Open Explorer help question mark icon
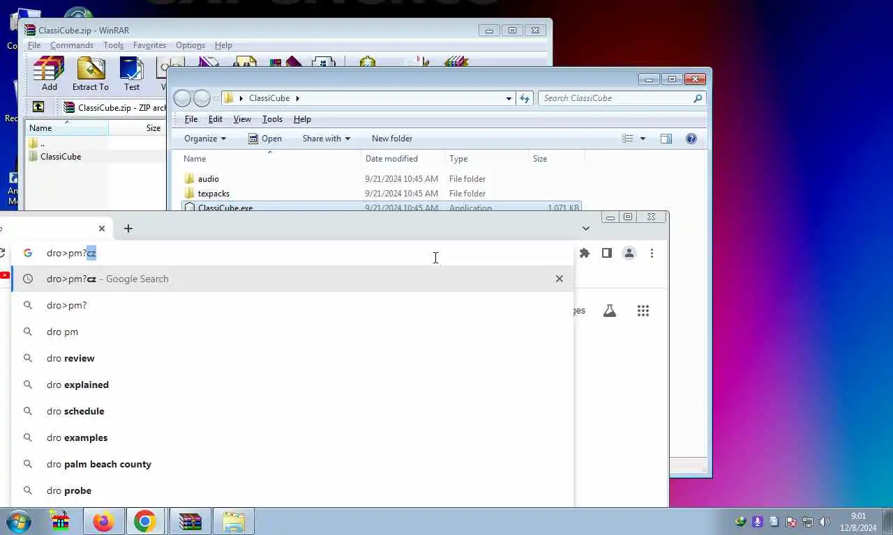893x535 pixels. pos(691,139)
